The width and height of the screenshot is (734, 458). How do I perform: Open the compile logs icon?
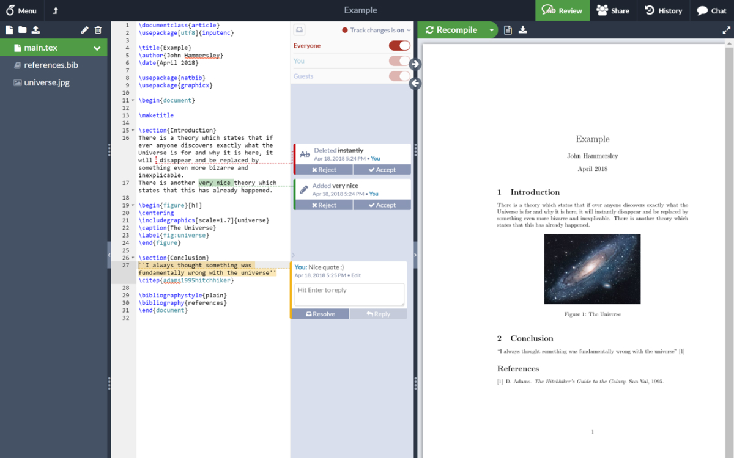click(x=508, y=30)
